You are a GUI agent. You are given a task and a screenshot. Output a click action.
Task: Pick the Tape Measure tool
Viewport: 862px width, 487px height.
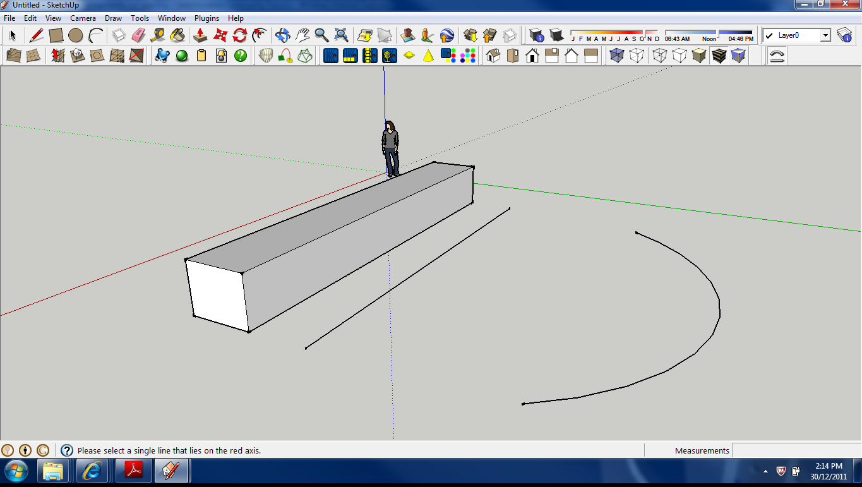pyautogui.click(x=159, y=35)
